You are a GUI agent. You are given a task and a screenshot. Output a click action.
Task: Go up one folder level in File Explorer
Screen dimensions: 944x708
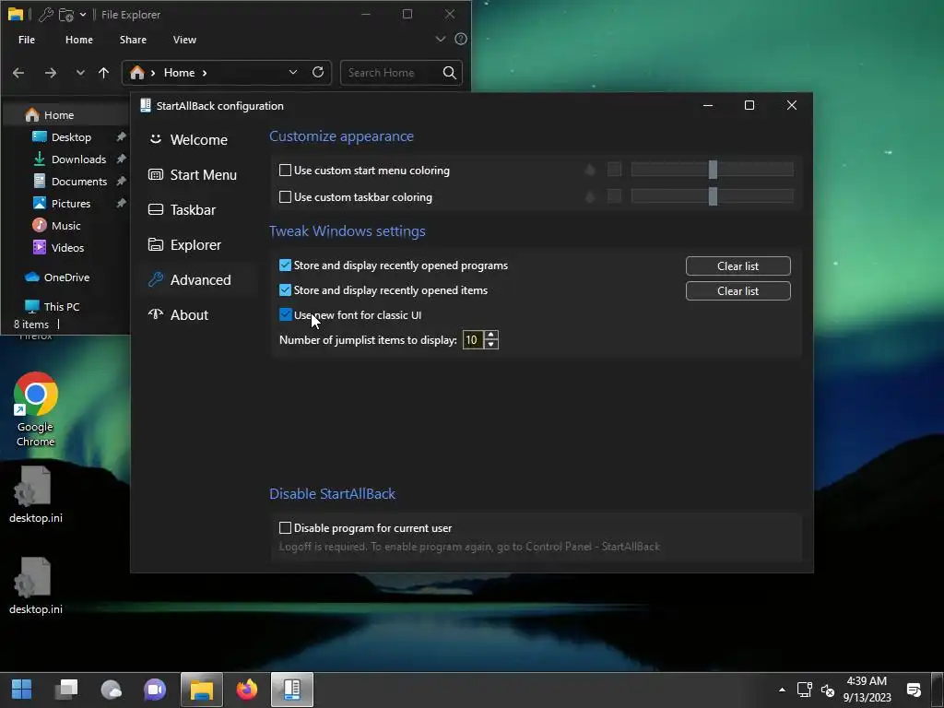tap(103, 73)
